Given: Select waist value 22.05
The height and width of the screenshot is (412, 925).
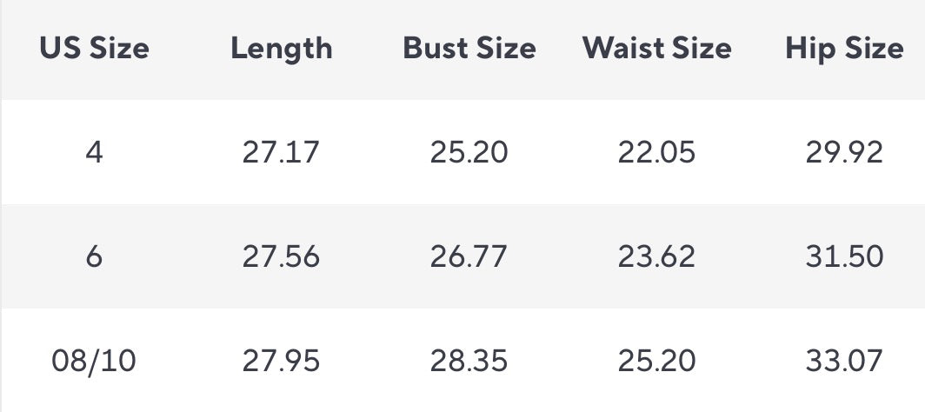Looking at the screenshot, I should coord(657,153).
